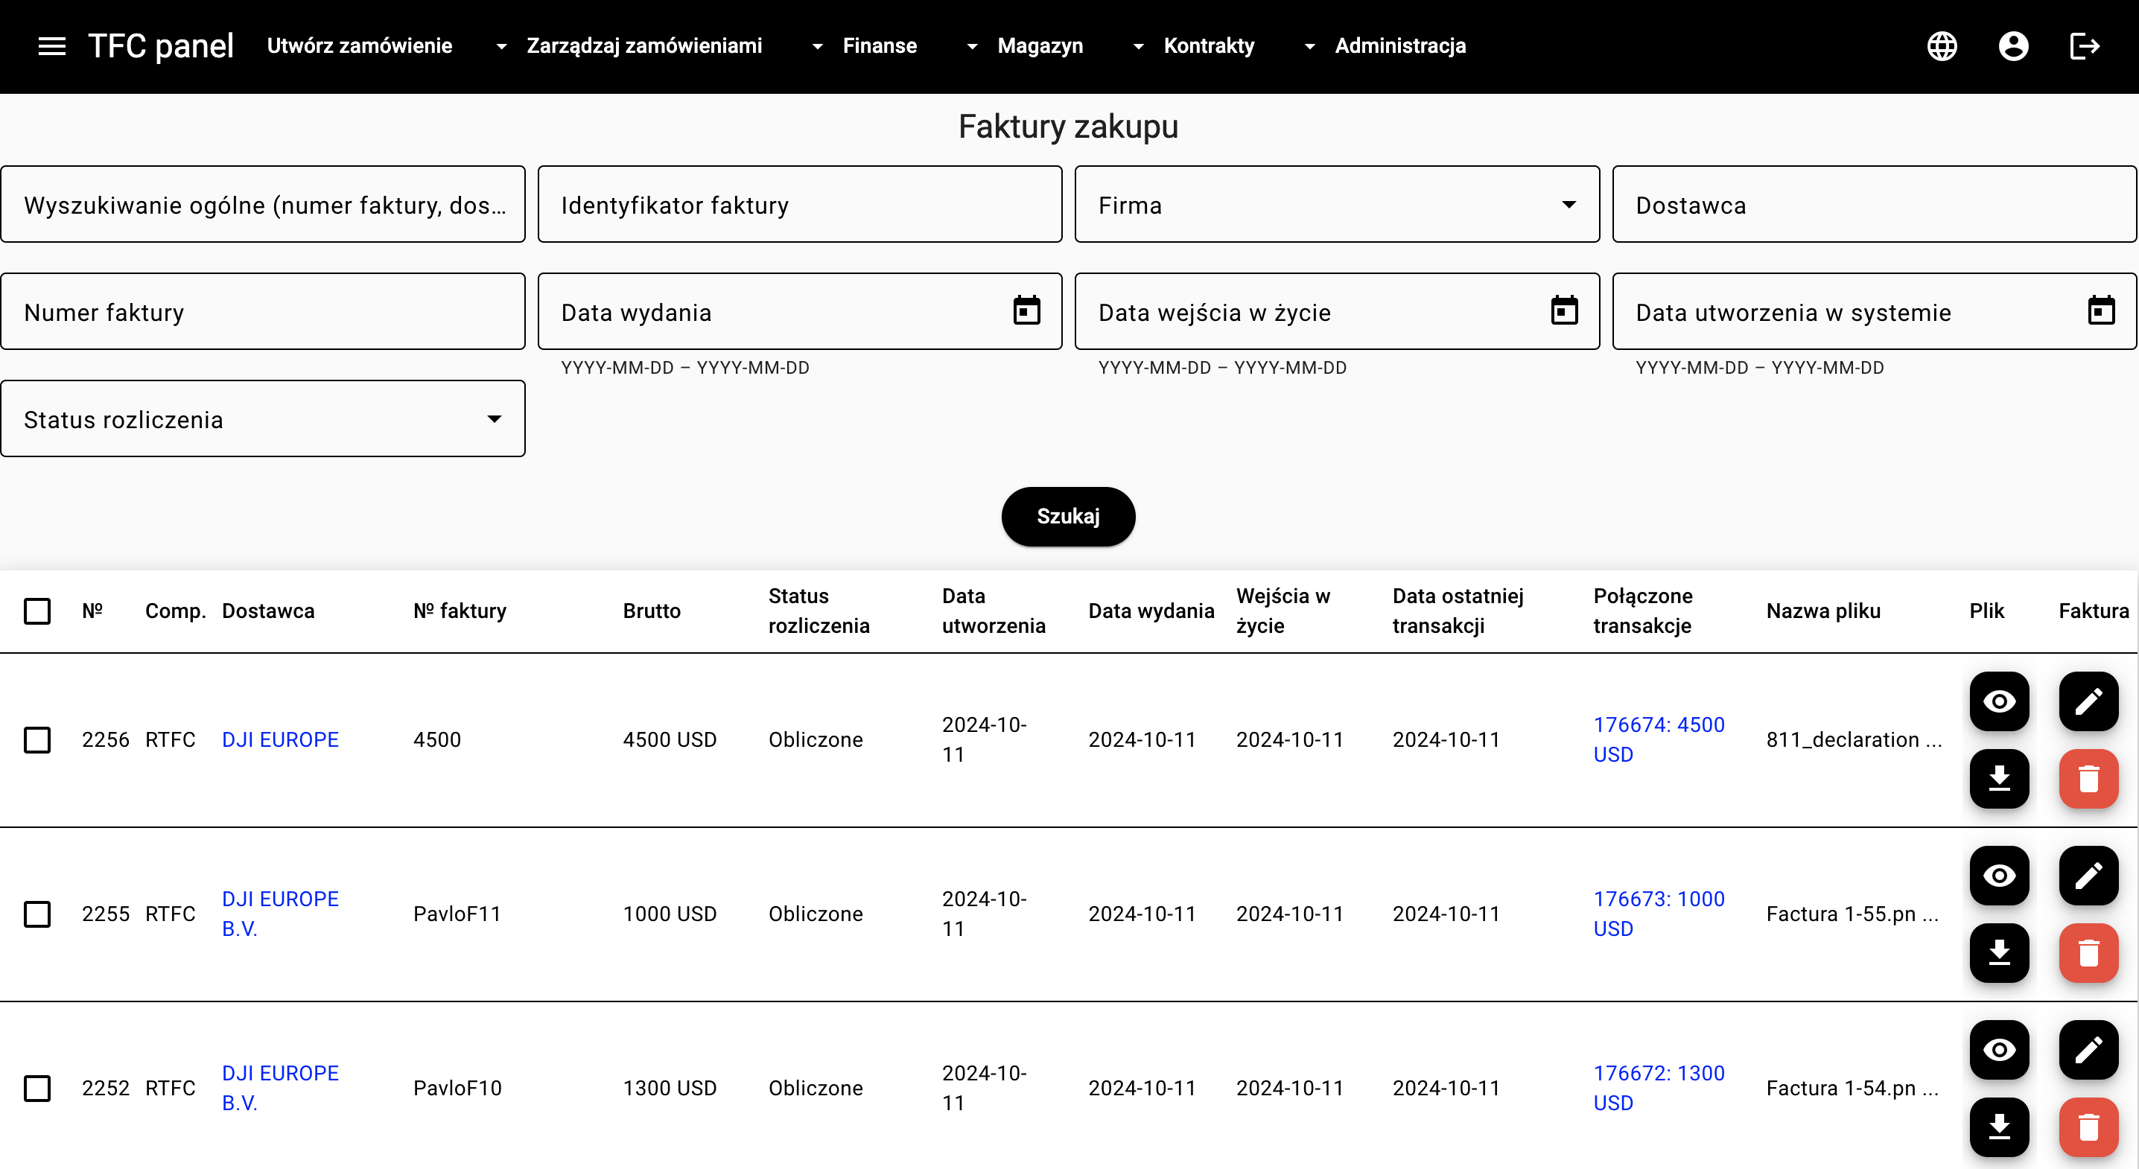Expand the arrow before Magazyn
2139x1169 pixels.
point(971,46)
